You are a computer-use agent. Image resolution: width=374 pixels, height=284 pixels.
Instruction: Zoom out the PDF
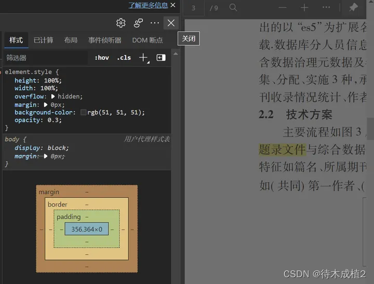pyautogui.click(x=283, y=8)
